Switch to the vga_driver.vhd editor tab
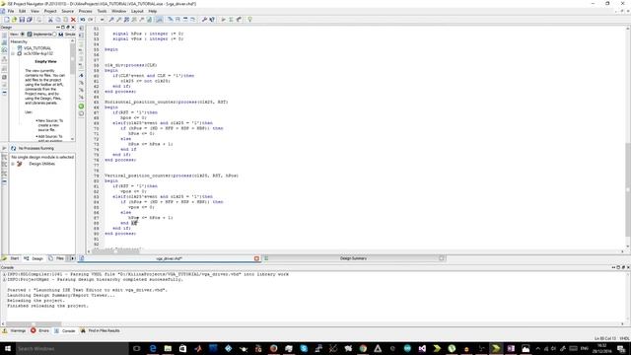The image size is (631, 355). click(169, 258)
